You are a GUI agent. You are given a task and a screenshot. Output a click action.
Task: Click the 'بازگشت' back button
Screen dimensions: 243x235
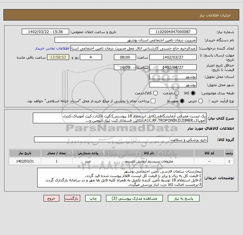[x=72, y=198]
